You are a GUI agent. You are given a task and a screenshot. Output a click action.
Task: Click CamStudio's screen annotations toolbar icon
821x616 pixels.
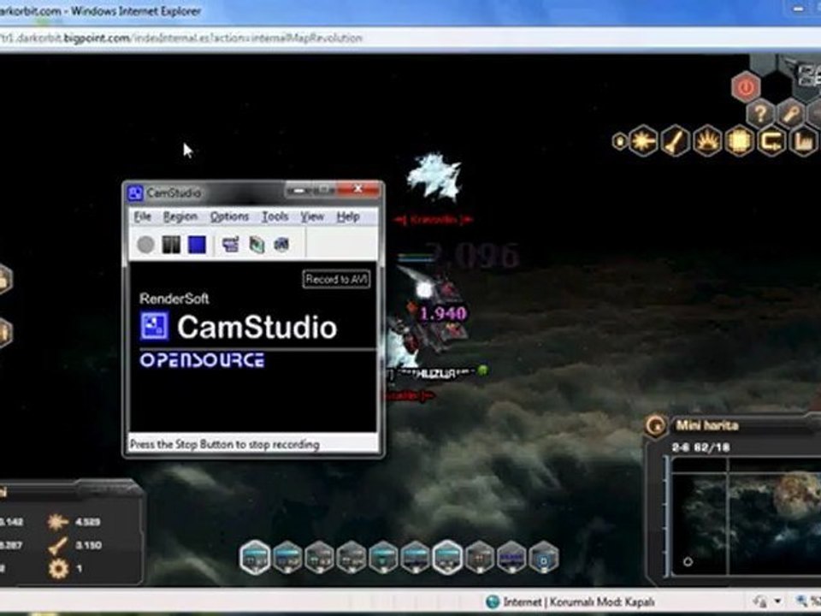click(257, 244)
